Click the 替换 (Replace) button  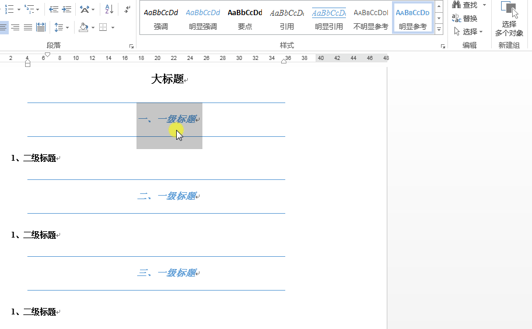464,18
